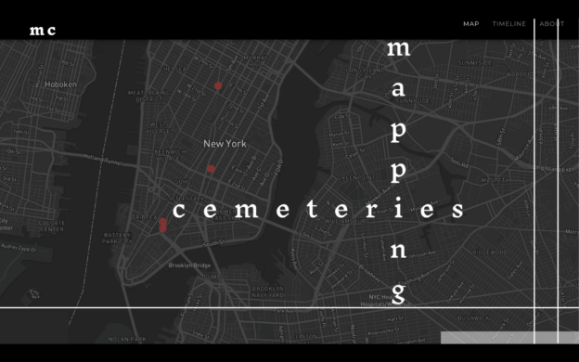Open the ABOUT navigation item
Image resolution: width=579 pixels, height=362 pixels.
tap(552, 23)
